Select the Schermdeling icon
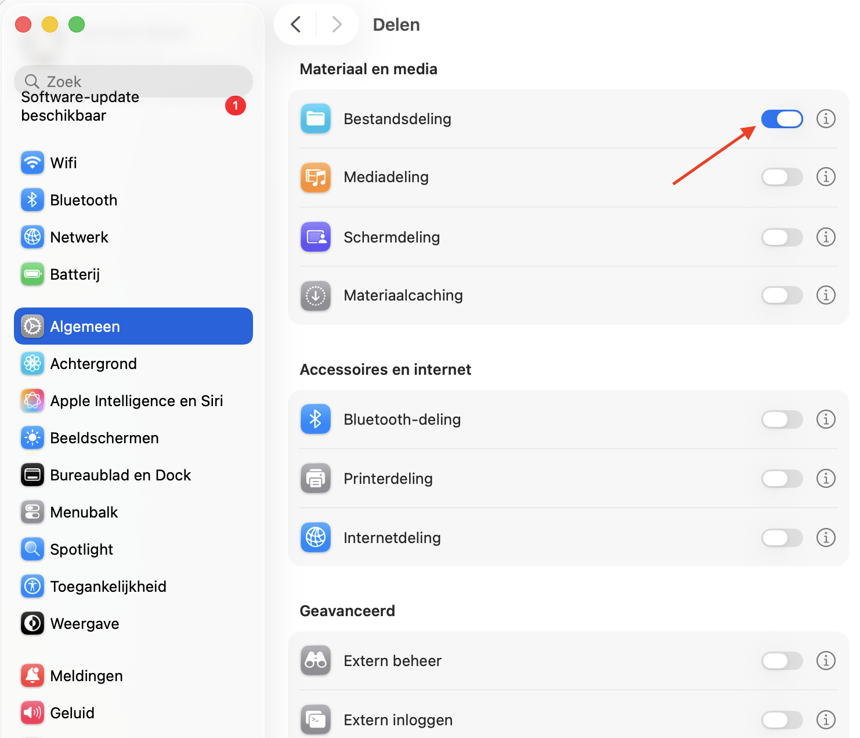The image size is (860, 738). 315,237
